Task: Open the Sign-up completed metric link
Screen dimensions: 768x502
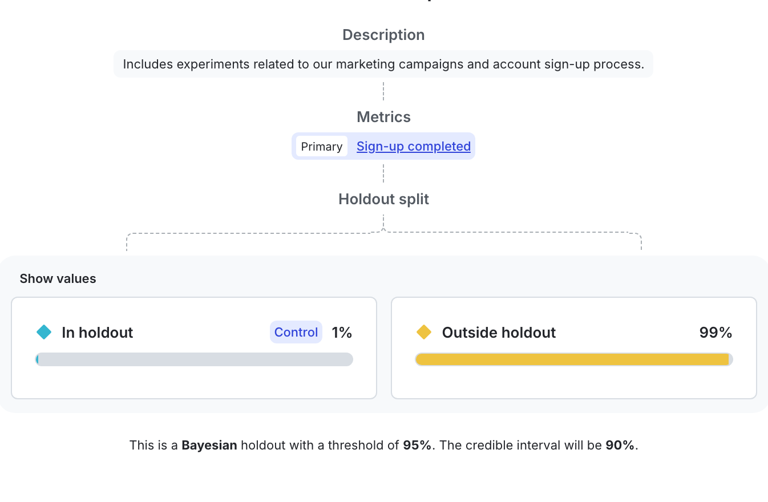Action: coord(413,146)
